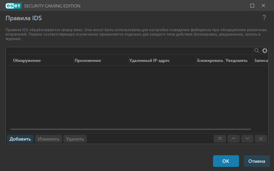Maximize the ESET window
274x171 pixels.
(x=252, y=5)
